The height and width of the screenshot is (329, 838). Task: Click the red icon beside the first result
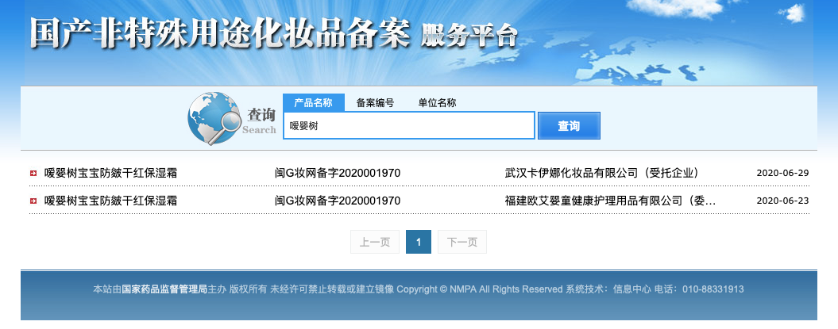point(33,173)
